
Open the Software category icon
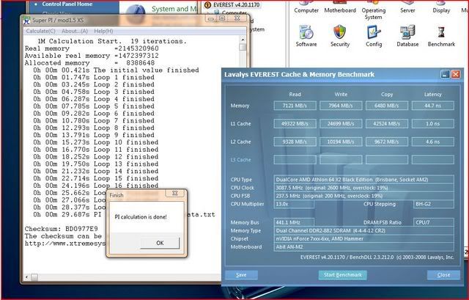[x=306, y=35]
